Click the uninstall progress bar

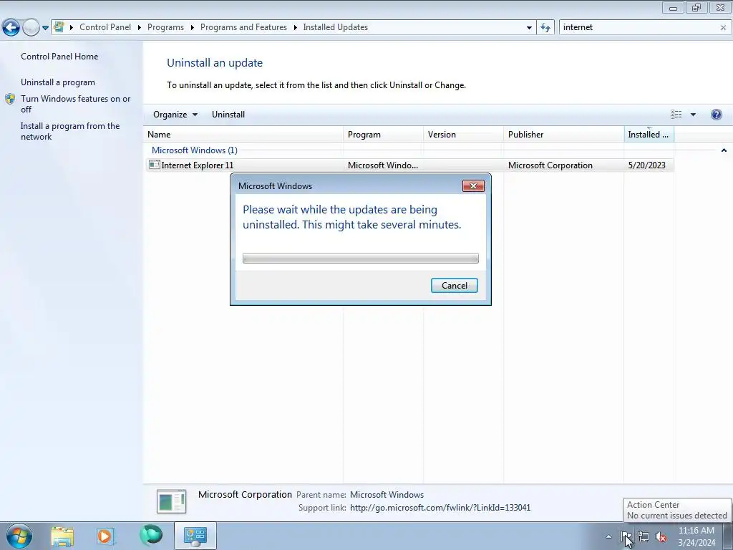[361, 258]
